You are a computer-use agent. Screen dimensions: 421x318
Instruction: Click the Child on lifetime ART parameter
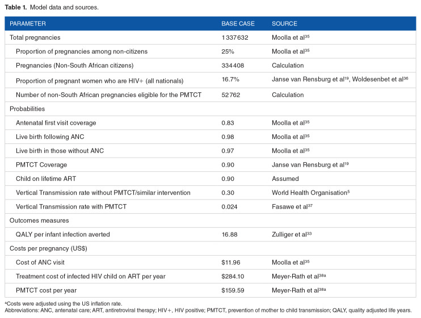45,179
